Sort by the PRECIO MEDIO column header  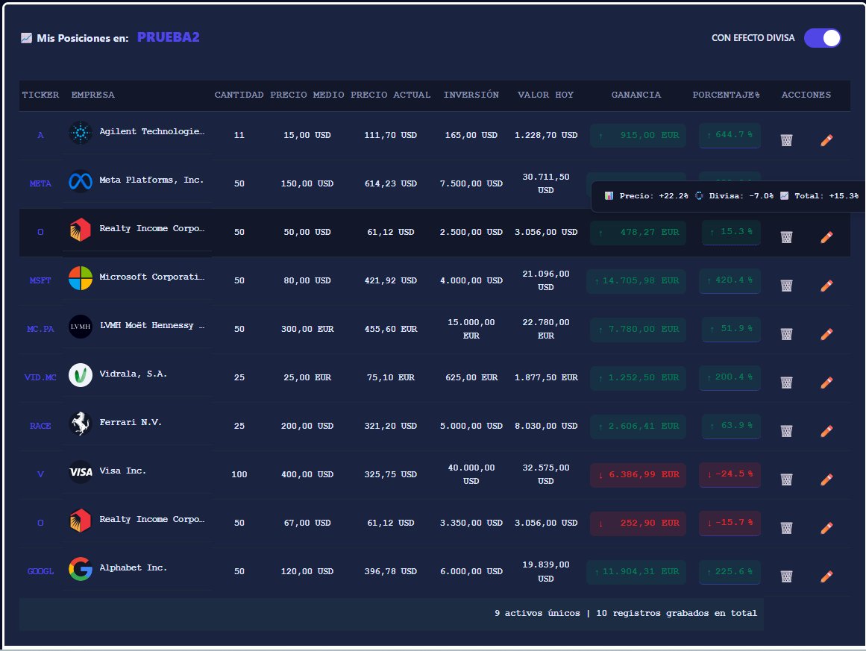click(x=307, y=95)
